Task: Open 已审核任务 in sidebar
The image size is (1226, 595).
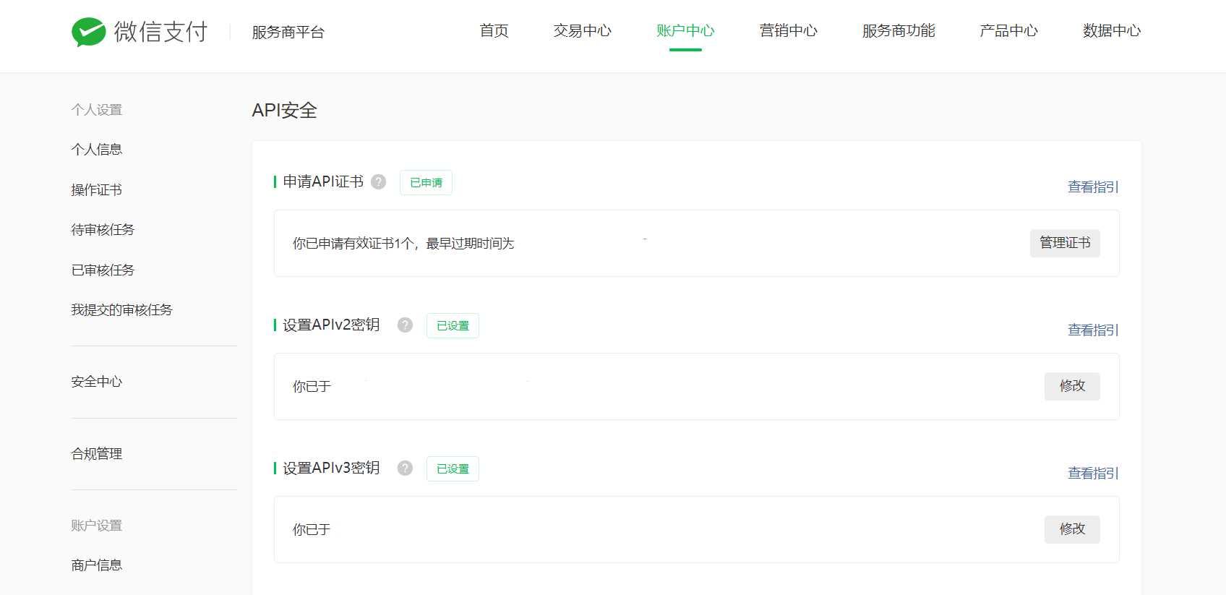Action: point(103,270)
